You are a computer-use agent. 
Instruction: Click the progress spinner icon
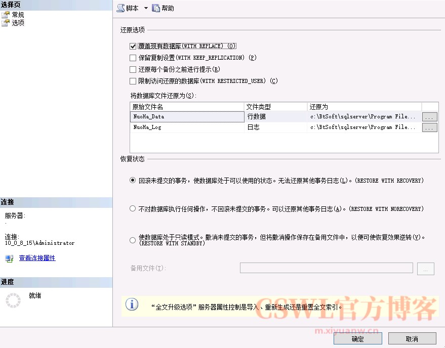click(13, 300)
